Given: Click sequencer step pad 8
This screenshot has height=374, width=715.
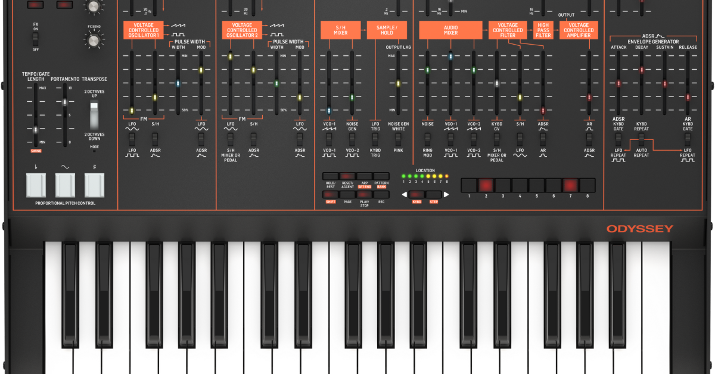Looking at the screenshot, I should [588, 184].
